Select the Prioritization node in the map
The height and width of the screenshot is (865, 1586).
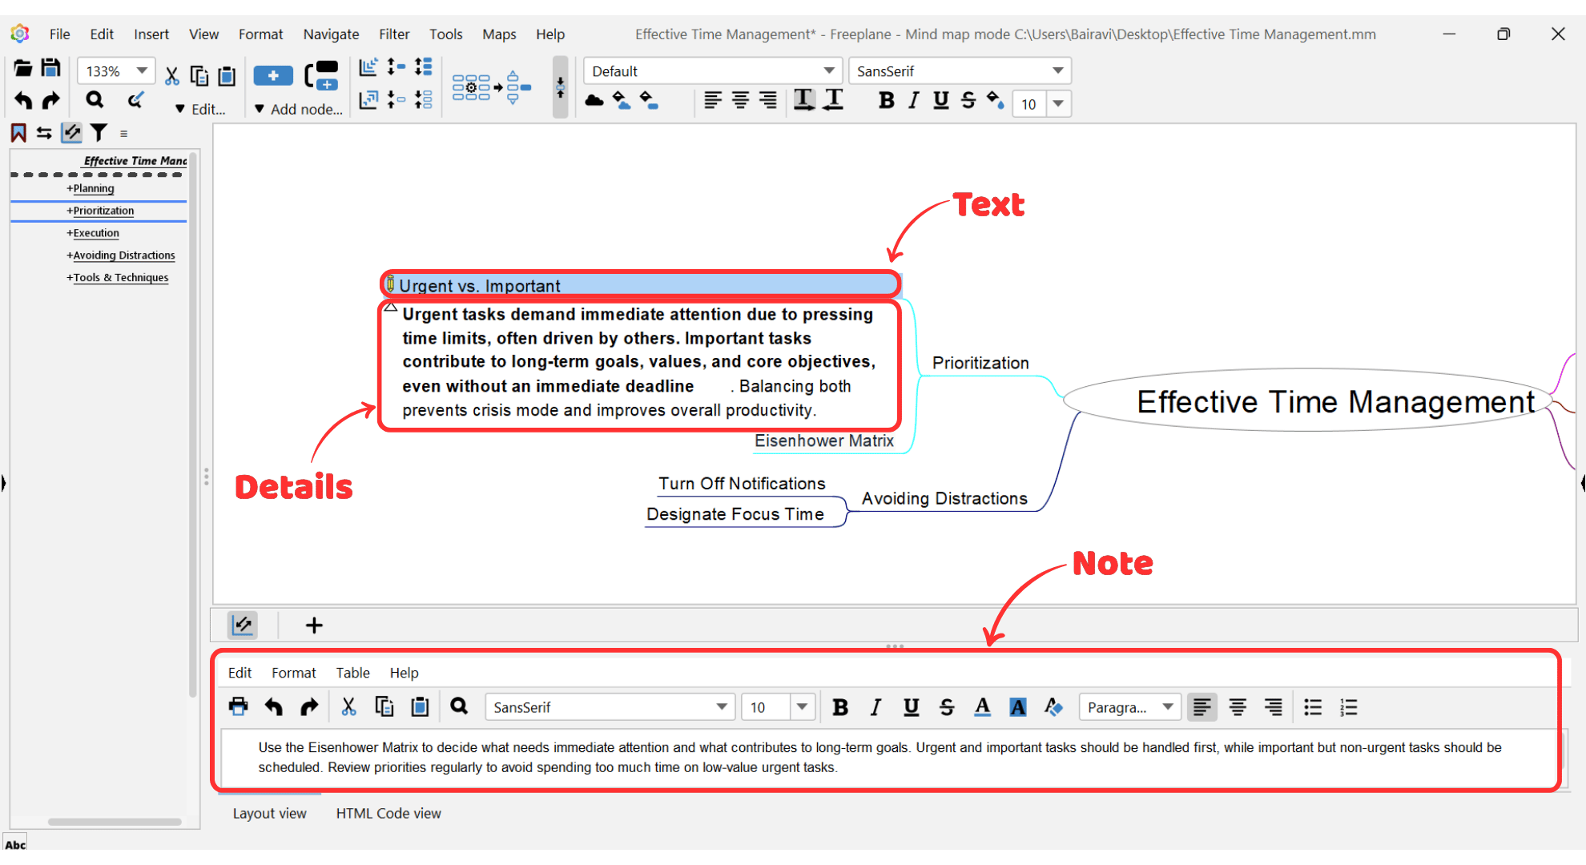tap(980, 363)
